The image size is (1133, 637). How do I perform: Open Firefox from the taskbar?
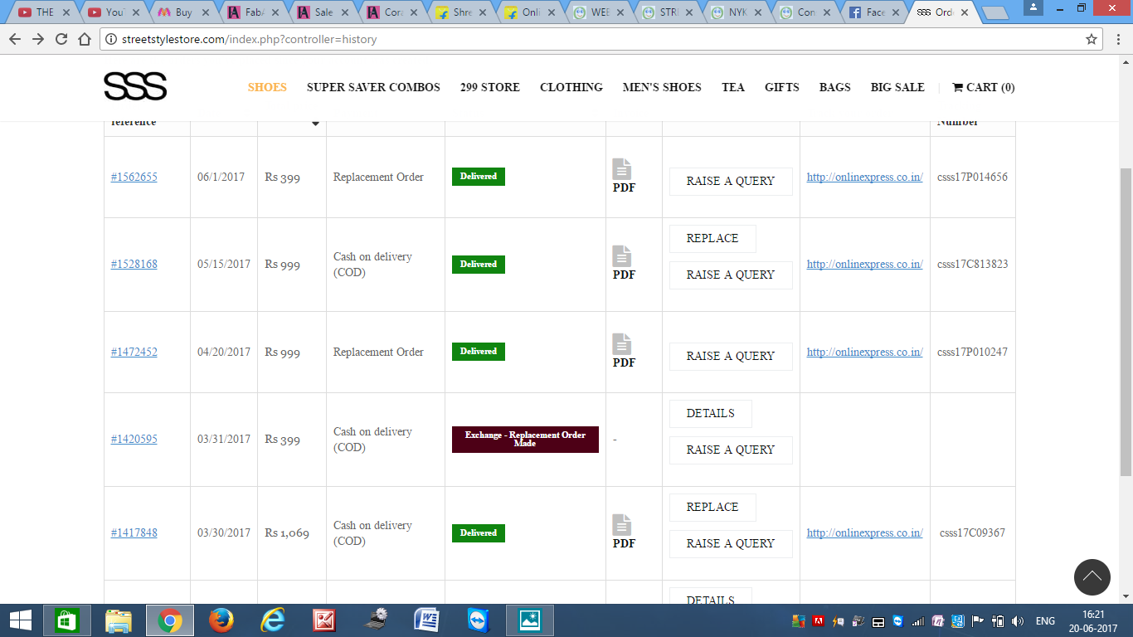[221, 620]
